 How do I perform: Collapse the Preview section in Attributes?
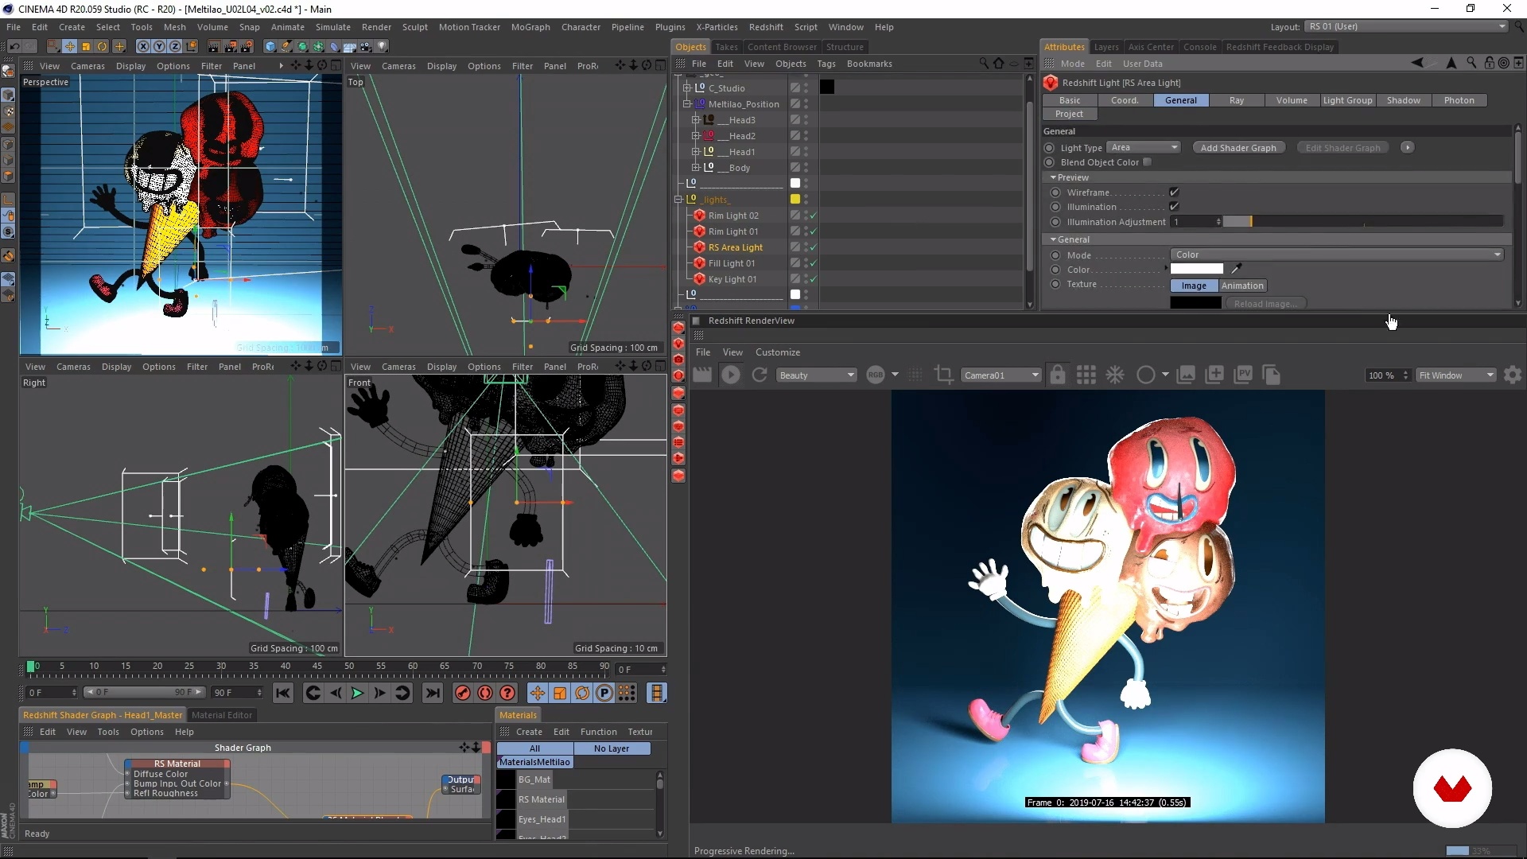[1053, 177]
